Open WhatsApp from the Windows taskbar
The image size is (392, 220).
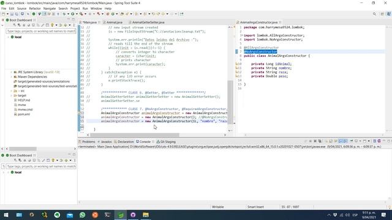82,215
